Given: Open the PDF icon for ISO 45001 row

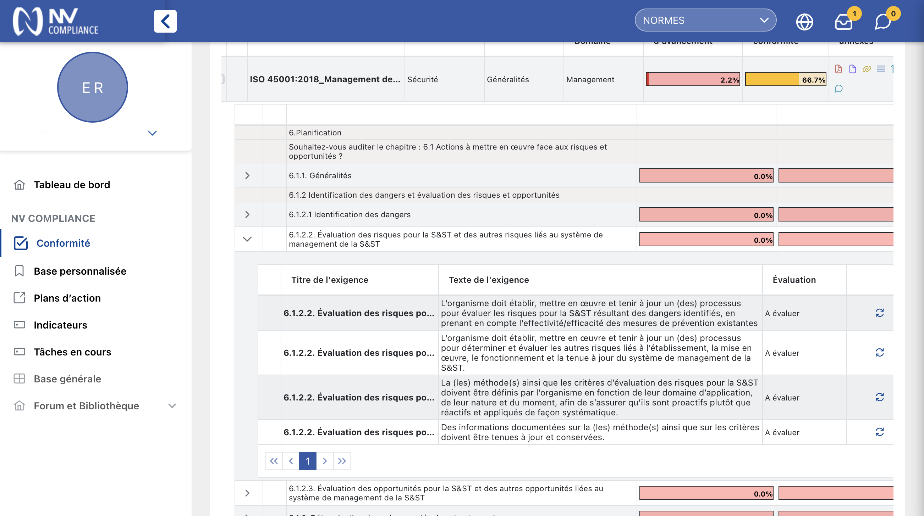Looking at the screenshot, I should click(x=838, y=69).
